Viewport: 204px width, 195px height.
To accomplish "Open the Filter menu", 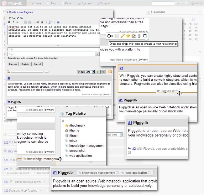I will coord(67,3).
